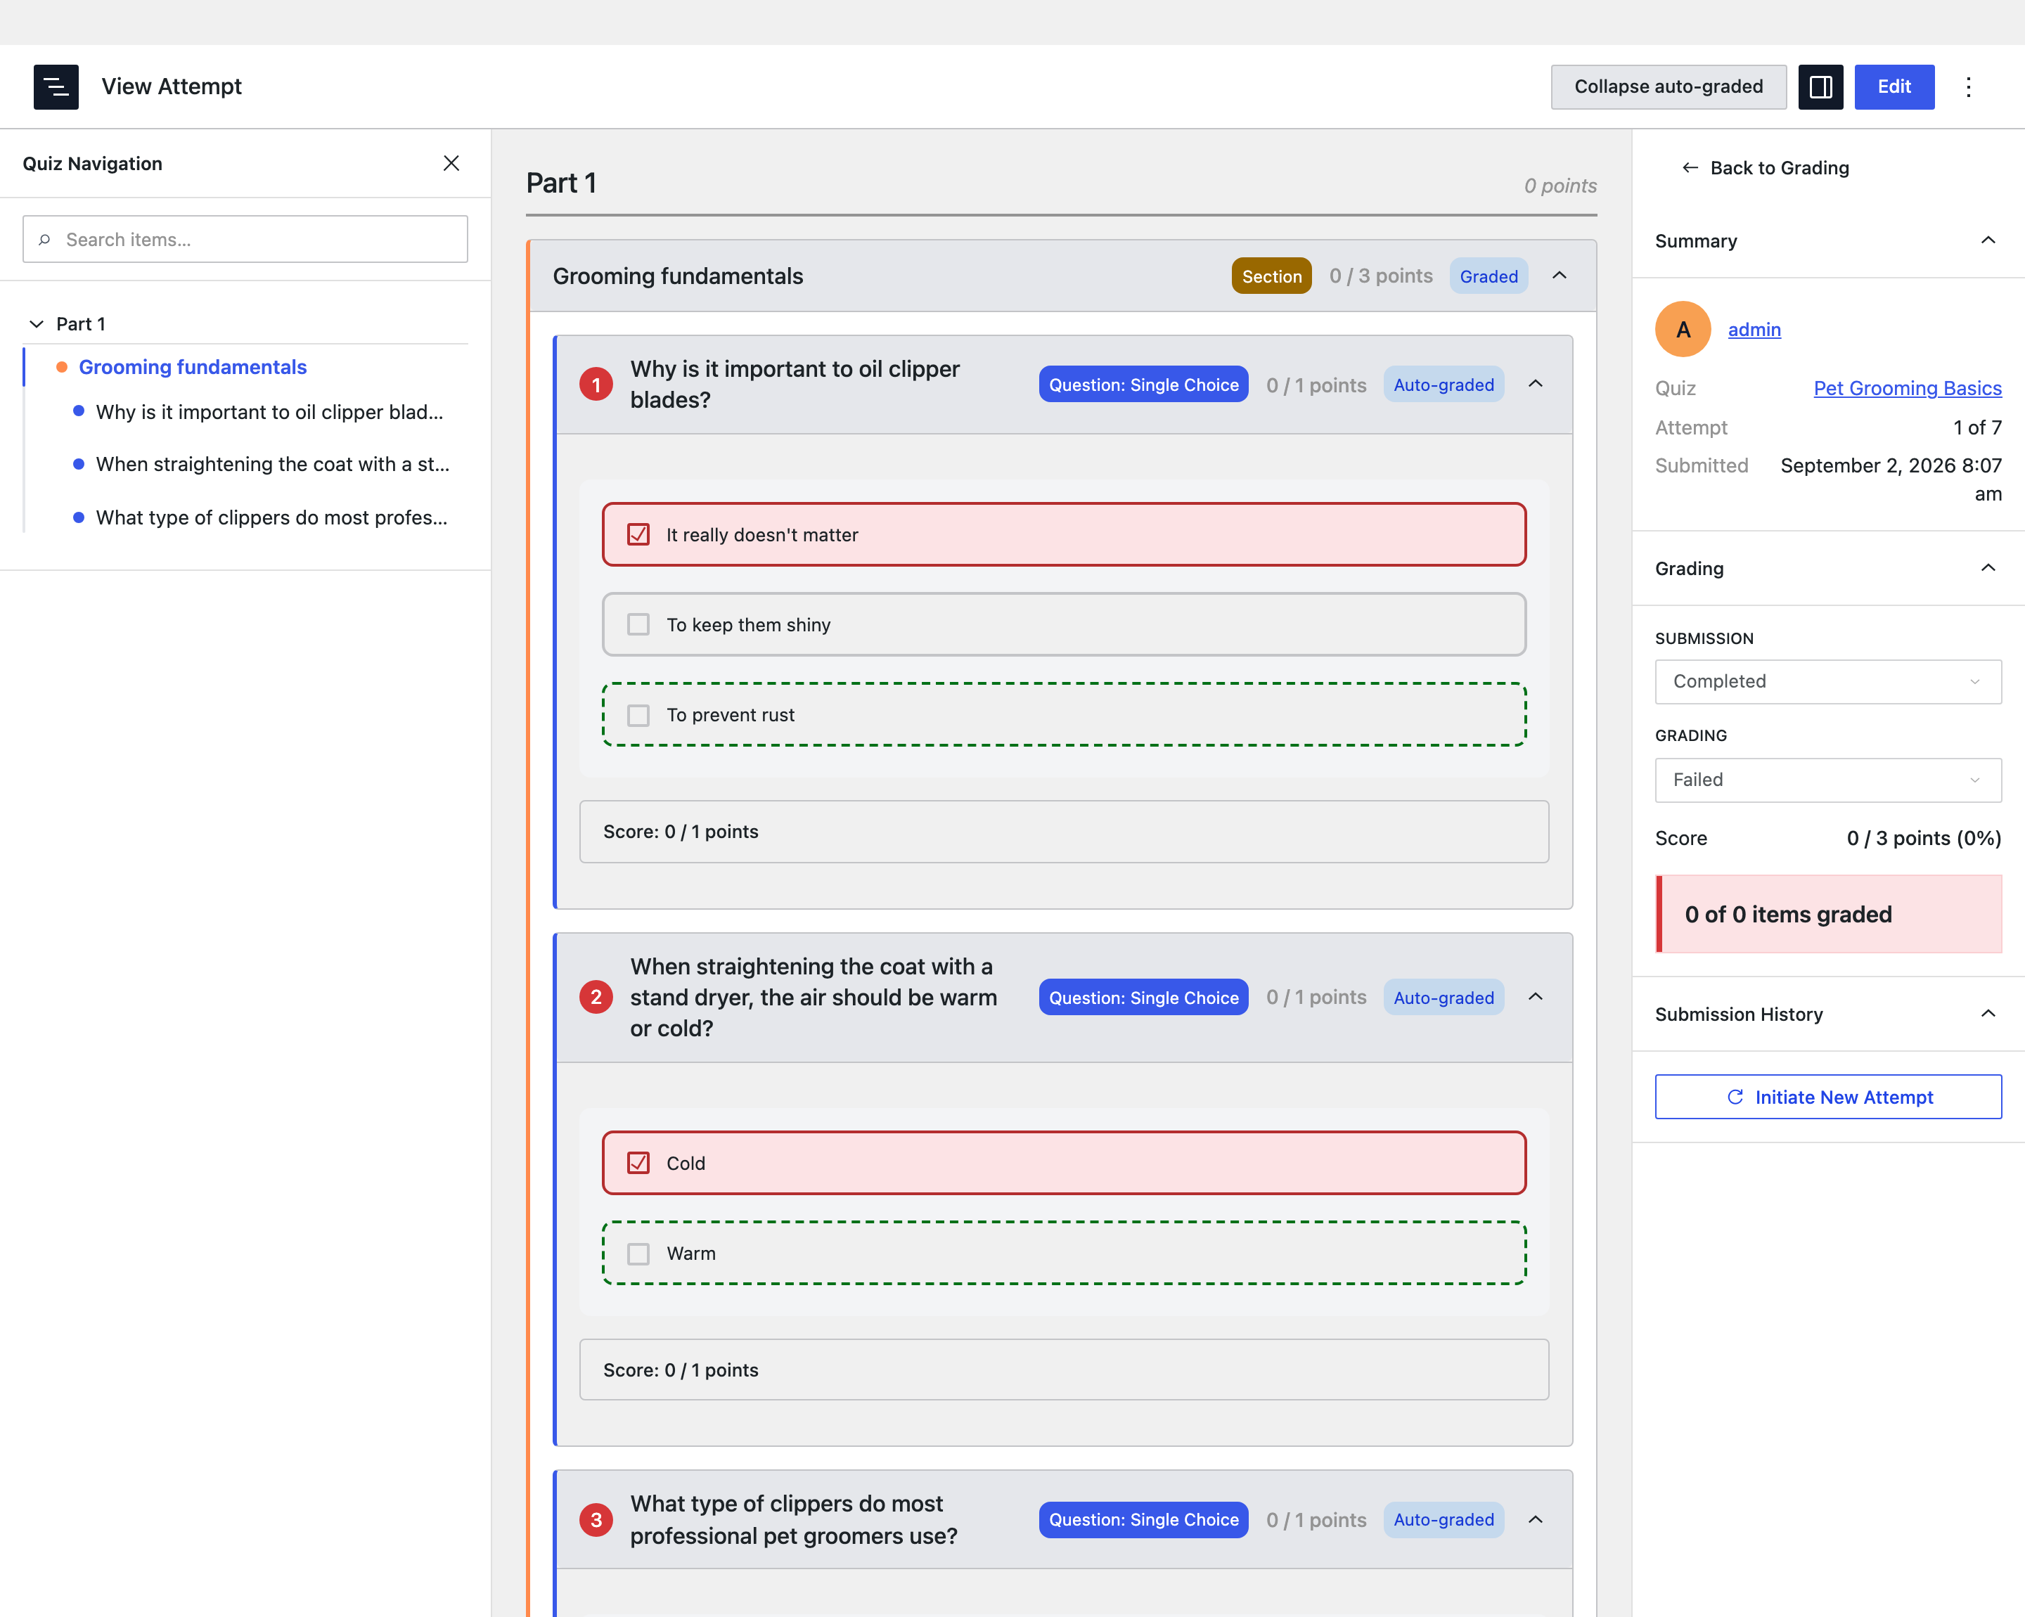Open the Pet Grooming Basics quiz link

1907,388
